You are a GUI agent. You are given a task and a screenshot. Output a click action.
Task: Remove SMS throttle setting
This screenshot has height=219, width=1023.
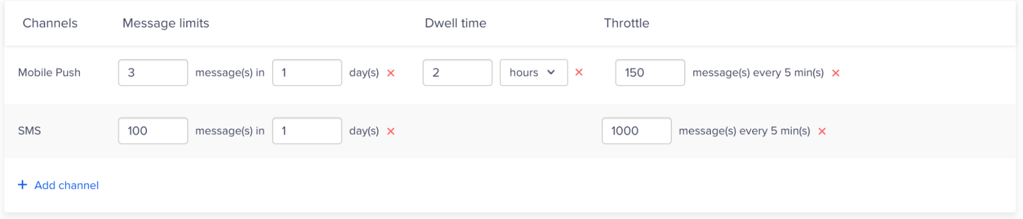tap(822, 131)
